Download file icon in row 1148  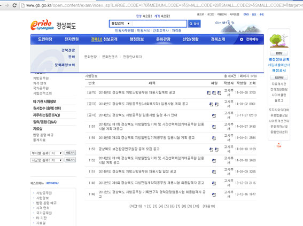[214, 194]
